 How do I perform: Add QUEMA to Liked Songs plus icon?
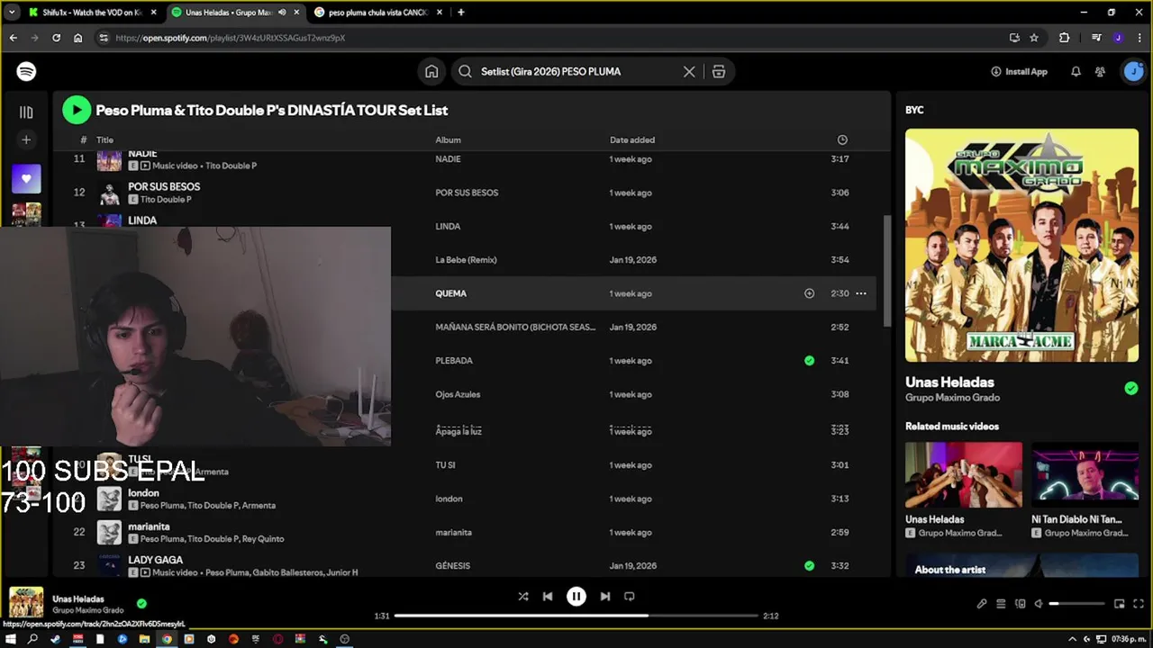[809, 293]
